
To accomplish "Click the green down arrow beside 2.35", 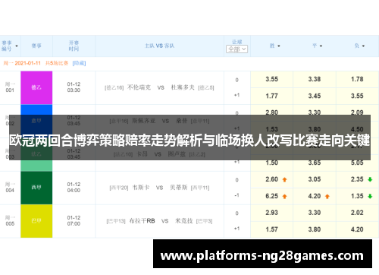I will coord(370,179).
